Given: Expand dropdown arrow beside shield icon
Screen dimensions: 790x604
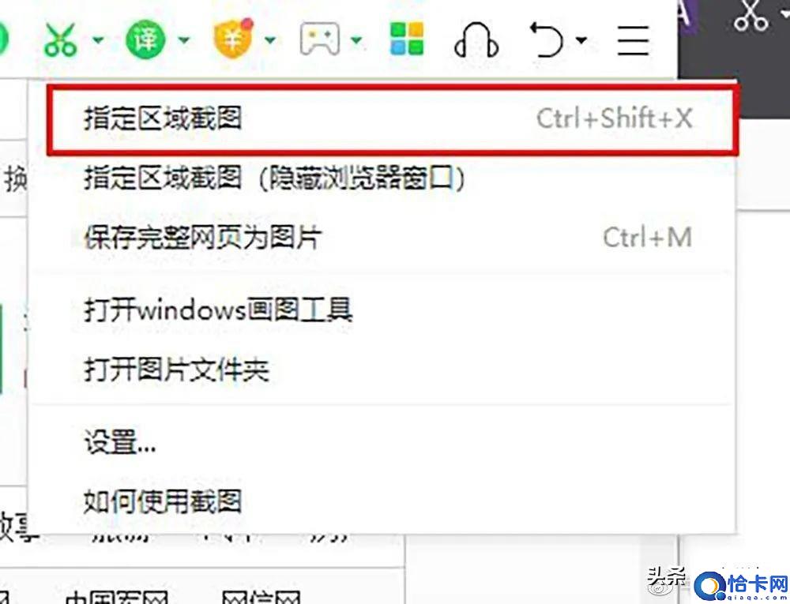Looking at the screenshot, I should pyautogui.click(x=270, y=39).
